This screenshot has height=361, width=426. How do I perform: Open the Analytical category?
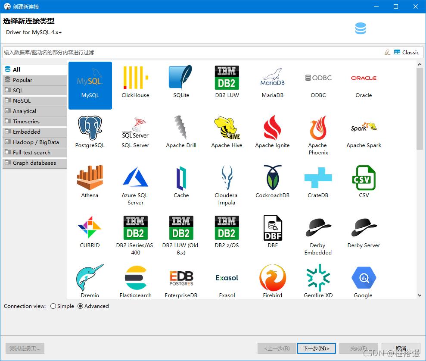[x=35, y=111]
